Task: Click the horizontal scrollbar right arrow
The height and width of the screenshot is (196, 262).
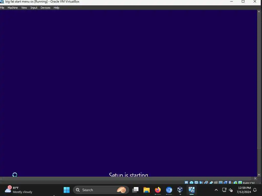Action: click(255, 178)
